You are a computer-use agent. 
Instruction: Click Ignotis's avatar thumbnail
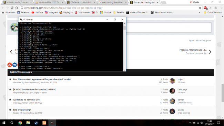coord(172,111)
